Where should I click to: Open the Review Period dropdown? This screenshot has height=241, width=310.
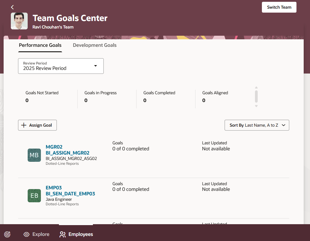61,66
